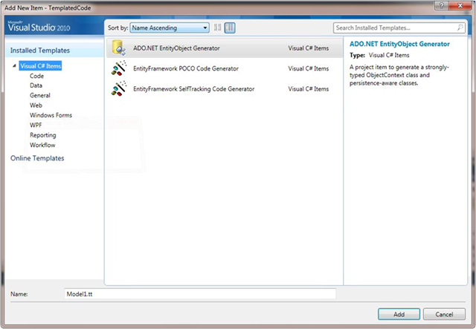The width and height of the screenshot is (476, 329).
Task: Select the WPF category
Action: click(36, 125)
